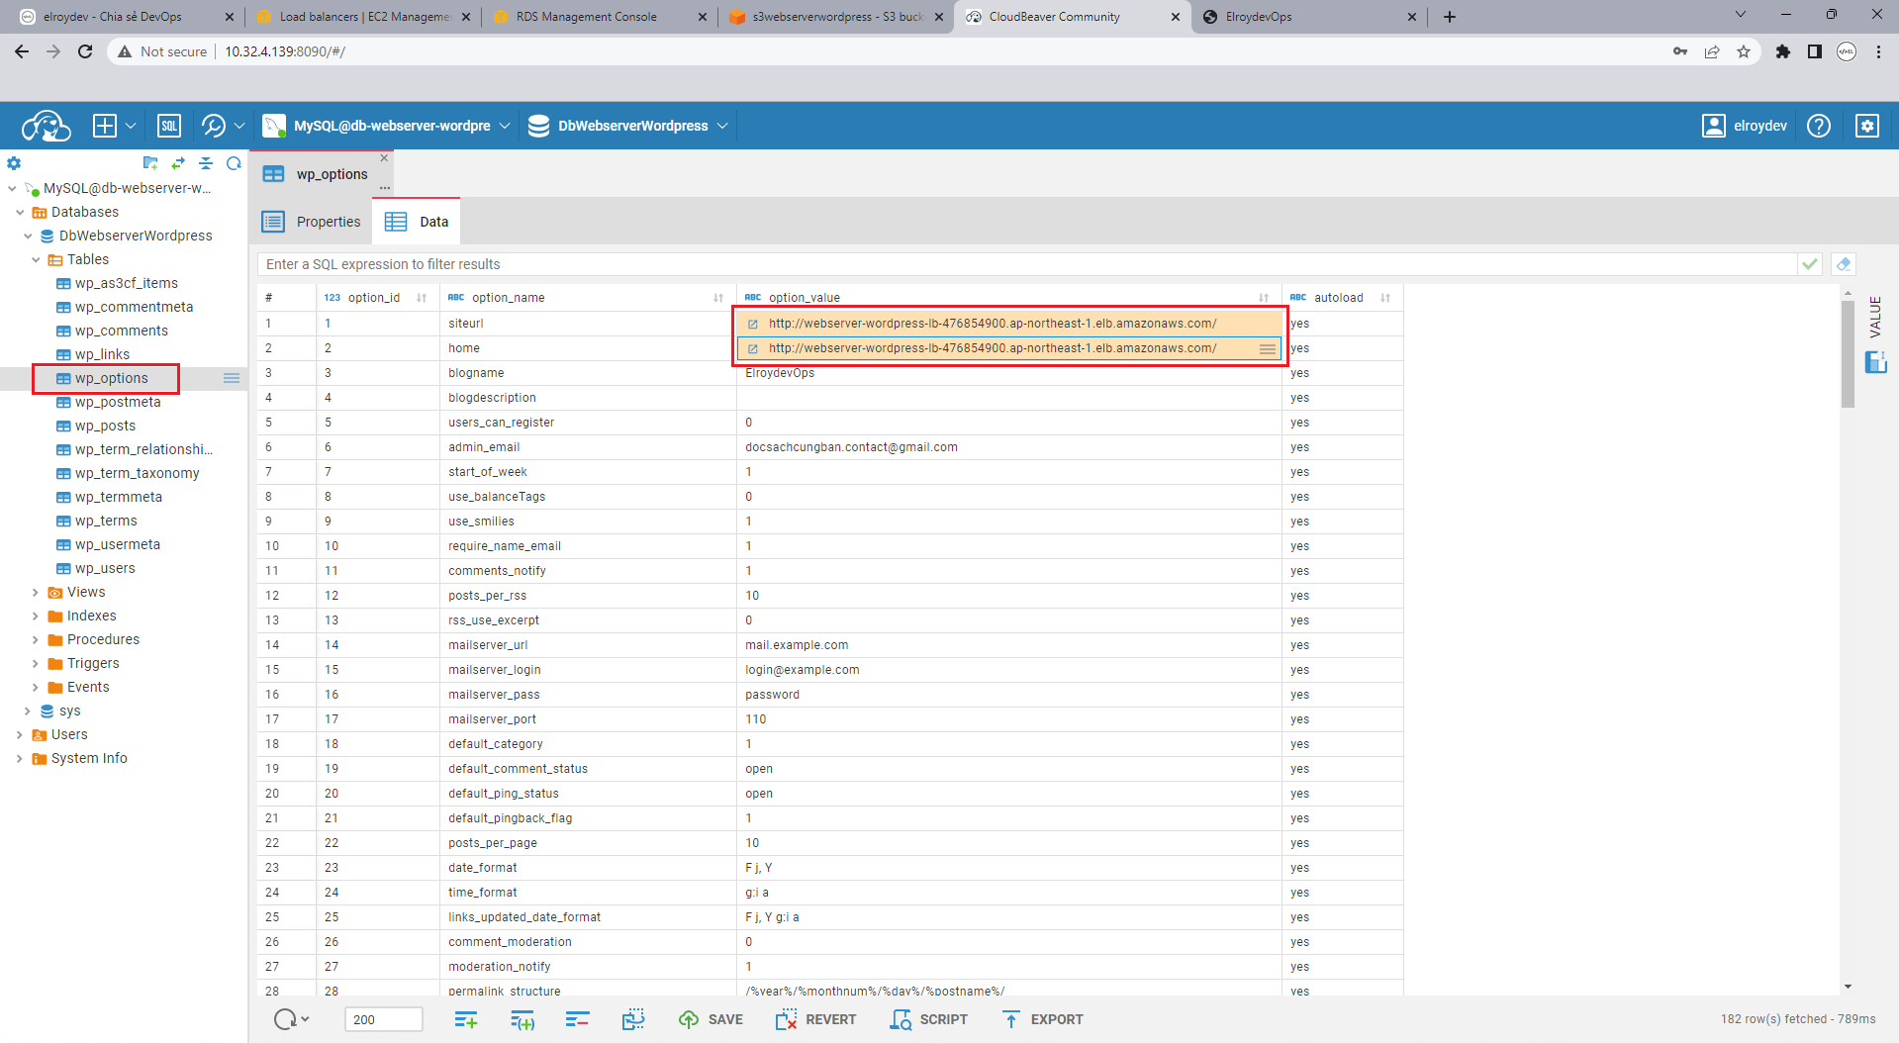The height and width of the screenshot is (1044, 1899).
Task: Select the wp_posts table
Action: [105, 426]
